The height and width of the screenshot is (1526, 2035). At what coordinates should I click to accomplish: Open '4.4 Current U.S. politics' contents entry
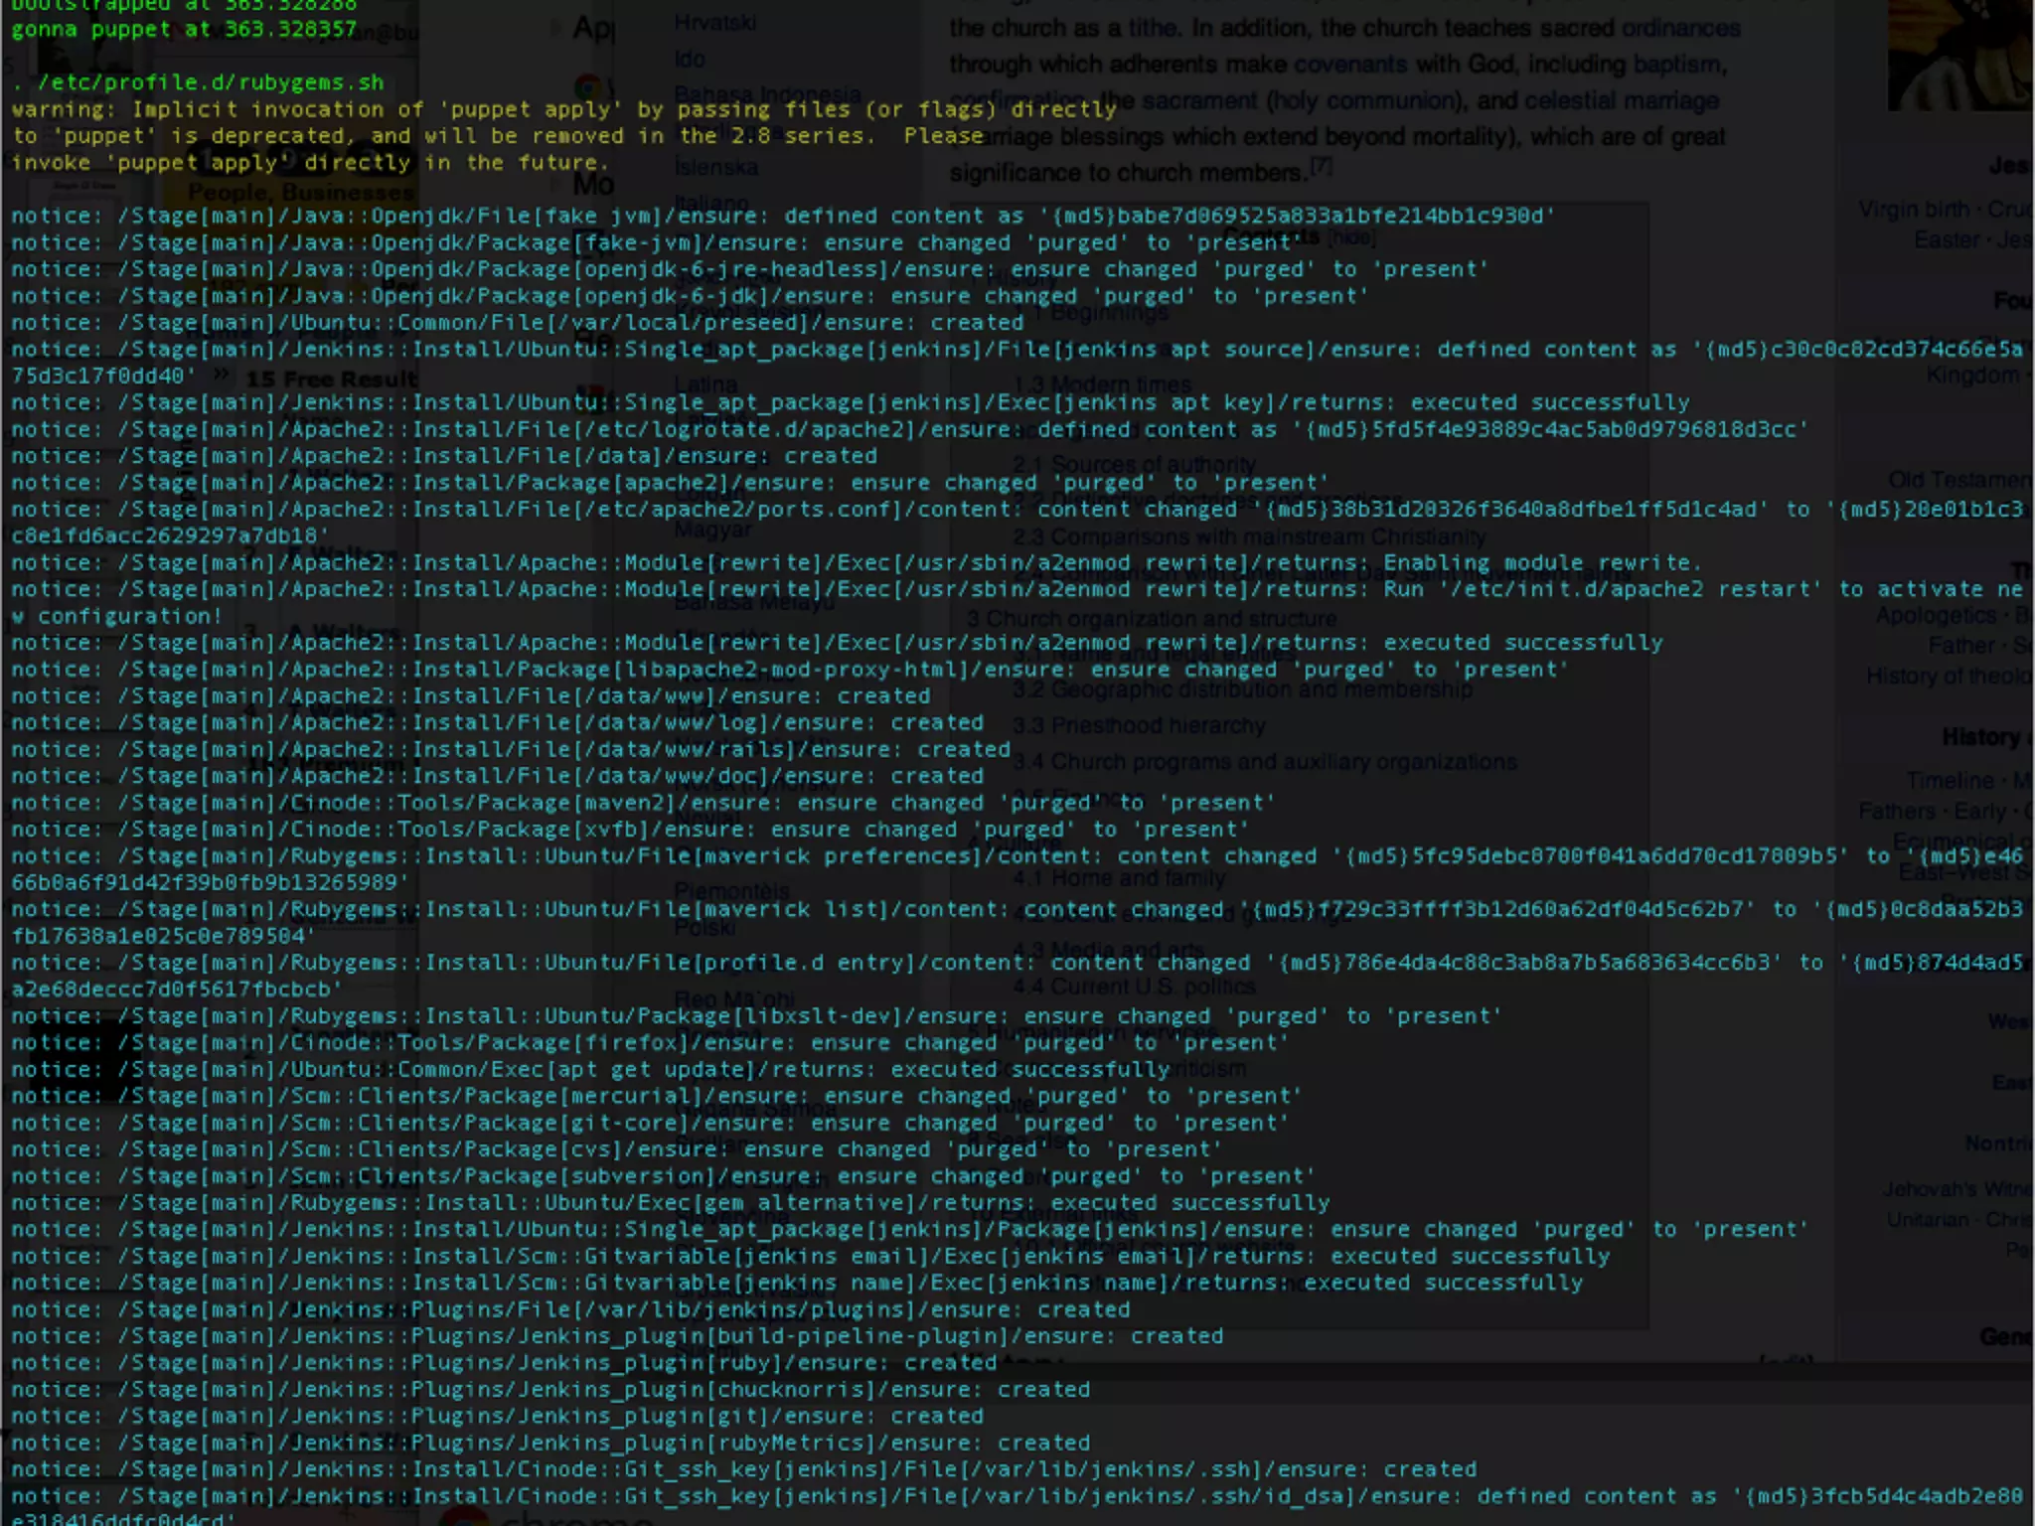pos(1134,987)
